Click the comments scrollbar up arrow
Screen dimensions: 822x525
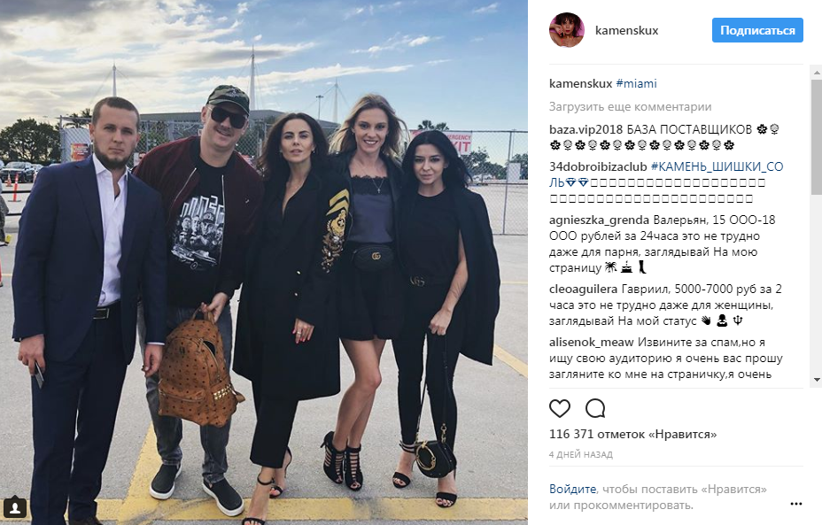tap(816, 73)
